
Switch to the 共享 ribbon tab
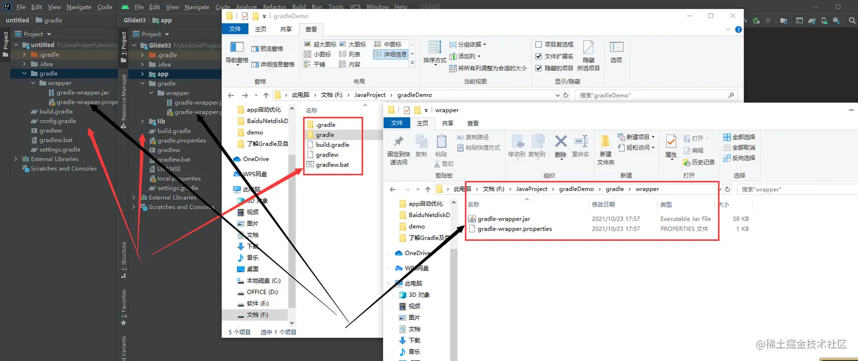click(447, 122)
